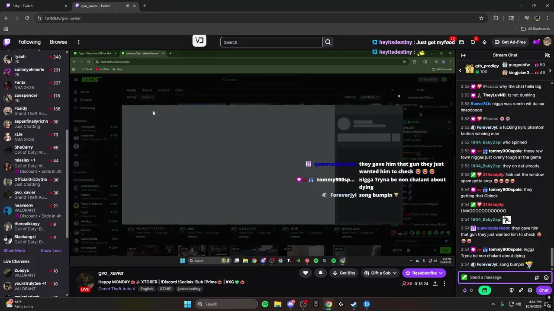Follow heart button under stream
This screenshot has width=554, height=311.
(x=306, y=273)
